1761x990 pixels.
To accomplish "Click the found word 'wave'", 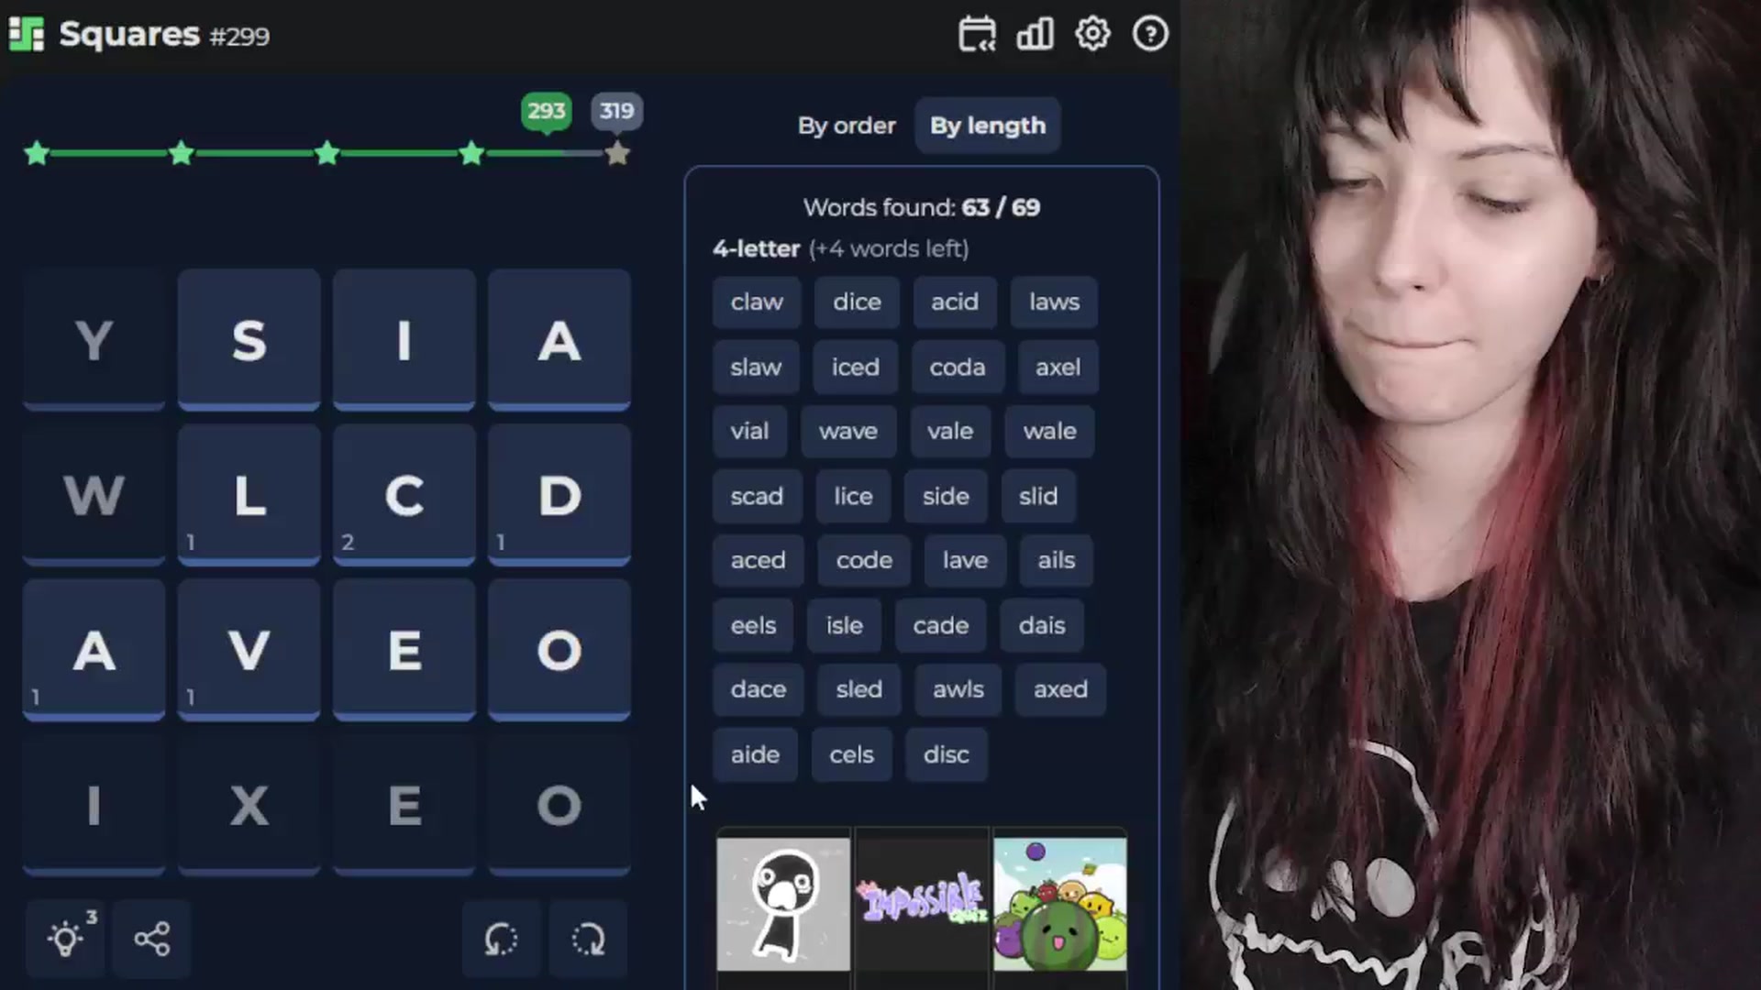I will (847, 432).
